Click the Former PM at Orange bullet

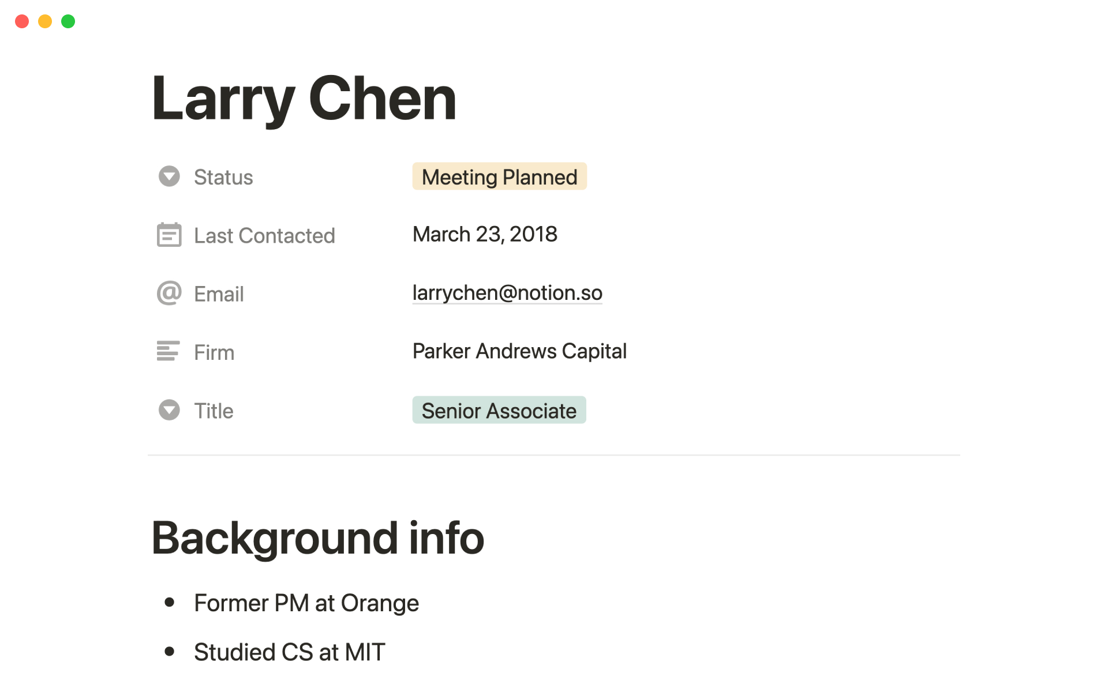(306, 603)
